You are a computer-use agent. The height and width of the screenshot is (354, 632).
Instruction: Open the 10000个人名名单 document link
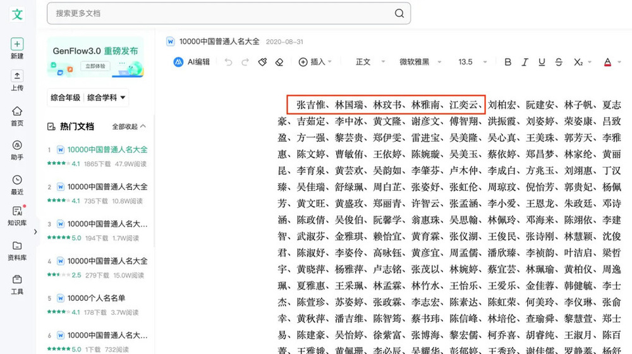(x=96, y=298)
